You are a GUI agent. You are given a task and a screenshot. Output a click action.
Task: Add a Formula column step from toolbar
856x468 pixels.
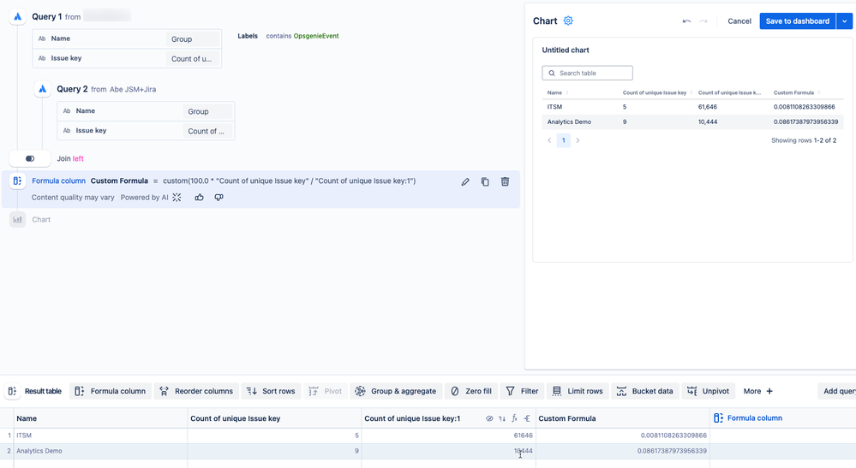pos(111,391)
